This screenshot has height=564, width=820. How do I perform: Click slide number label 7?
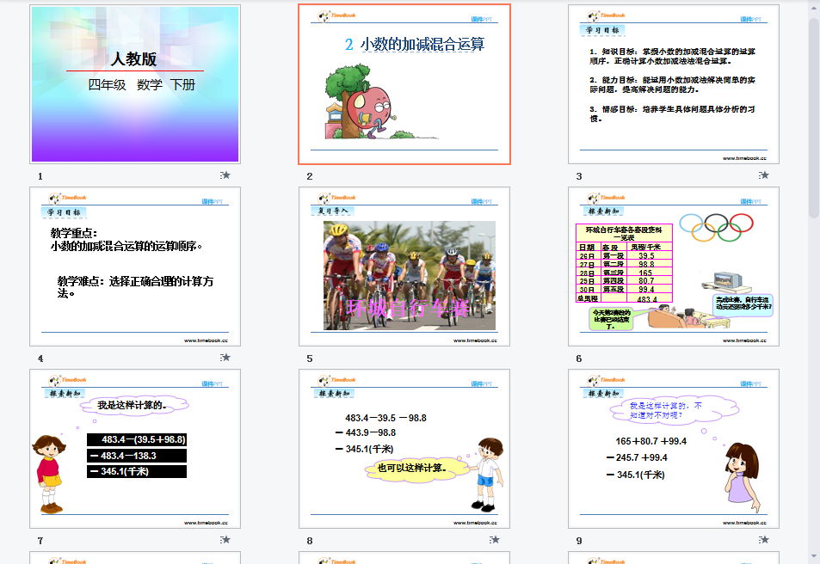[40, 541]
